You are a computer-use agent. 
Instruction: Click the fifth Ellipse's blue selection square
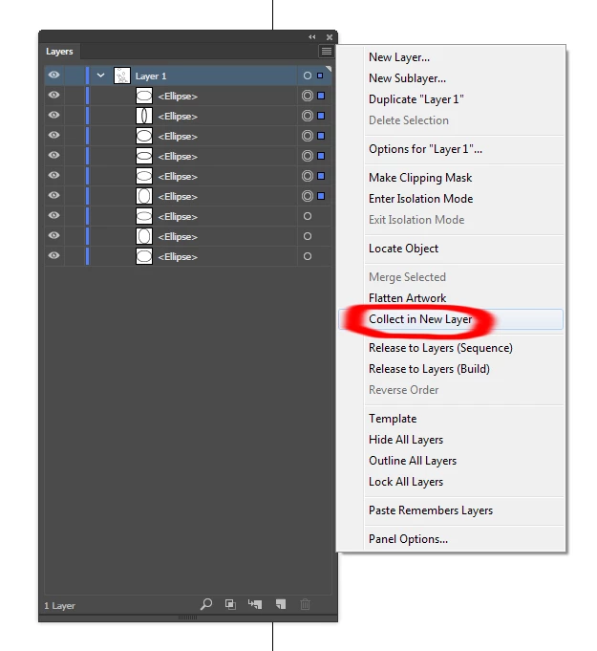(x=321, y=176)
